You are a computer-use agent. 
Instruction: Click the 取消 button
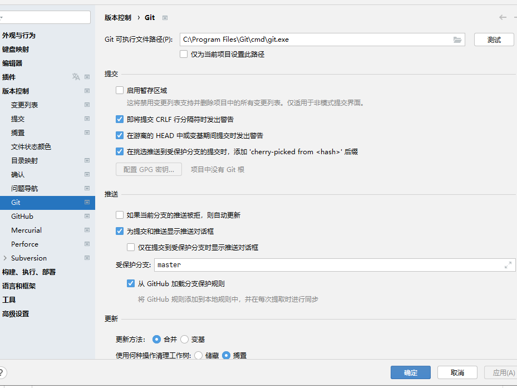(457, 372)
